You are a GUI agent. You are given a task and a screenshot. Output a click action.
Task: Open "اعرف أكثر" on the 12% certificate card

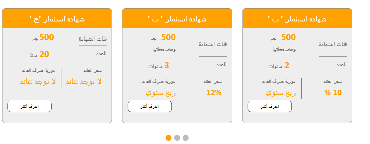point(149,106)
